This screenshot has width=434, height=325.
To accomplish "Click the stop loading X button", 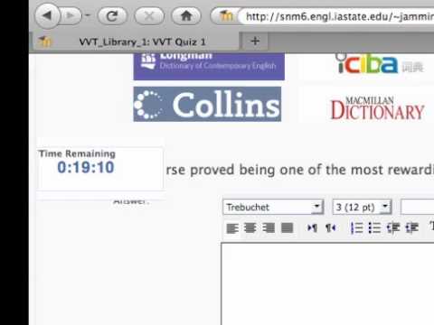I will [x=149, y=15].
